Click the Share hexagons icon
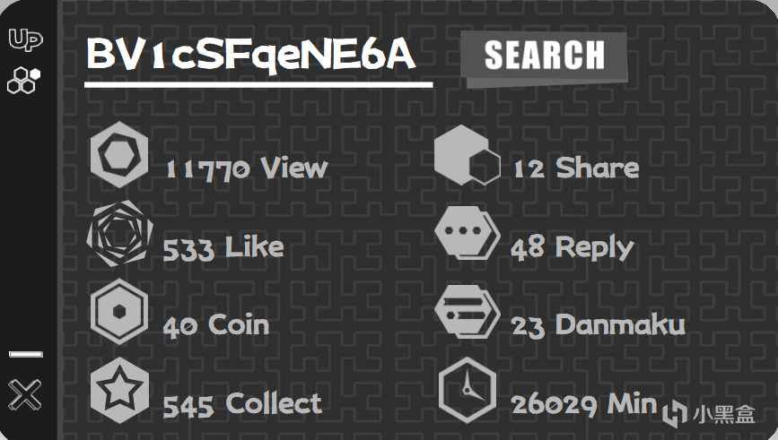This screenshot has width=778, height=440. [x=467, y=156]
